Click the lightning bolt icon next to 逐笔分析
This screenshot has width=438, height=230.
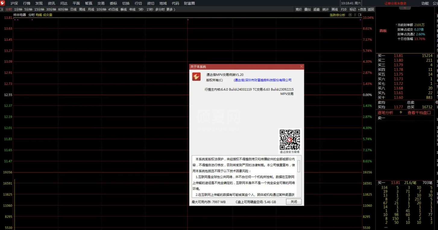401,113
